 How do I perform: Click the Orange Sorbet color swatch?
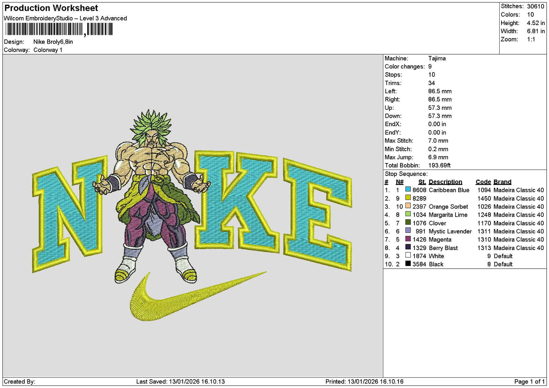click(x=408, y=206)
